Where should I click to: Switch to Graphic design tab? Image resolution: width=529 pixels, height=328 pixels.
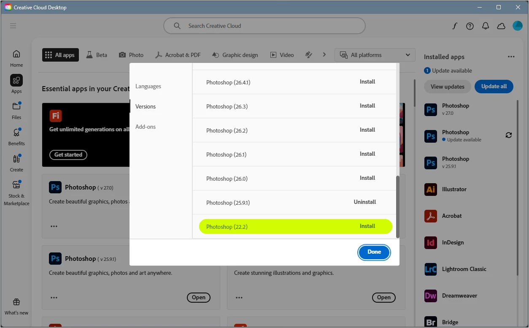235,55
